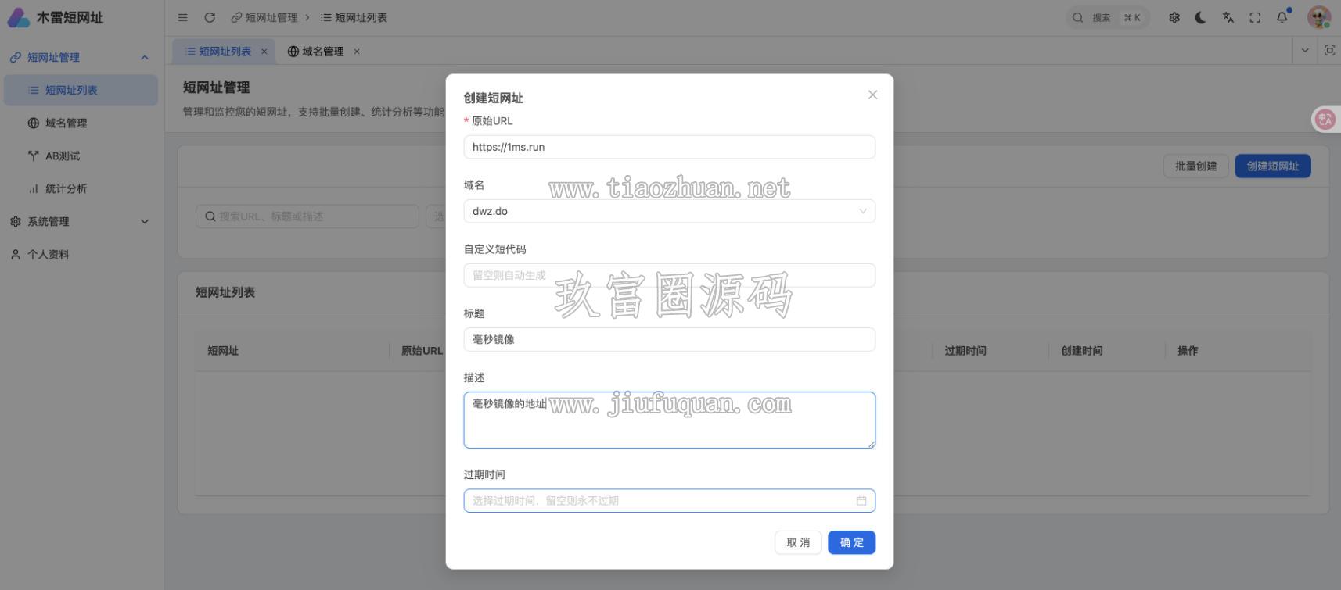The height and width of the screenshot is (590, 1341).
Task: Enter fullscreen mode icon
Action: pos(1255,17)
